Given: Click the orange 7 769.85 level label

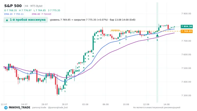Looking at the screenshot, I should [187, 31].
